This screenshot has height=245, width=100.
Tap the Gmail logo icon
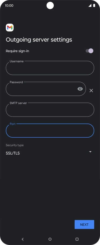[x=10, y=28]
